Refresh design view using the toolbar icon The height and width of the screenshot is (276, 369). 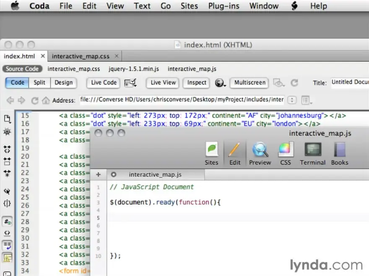click(294, 83)
